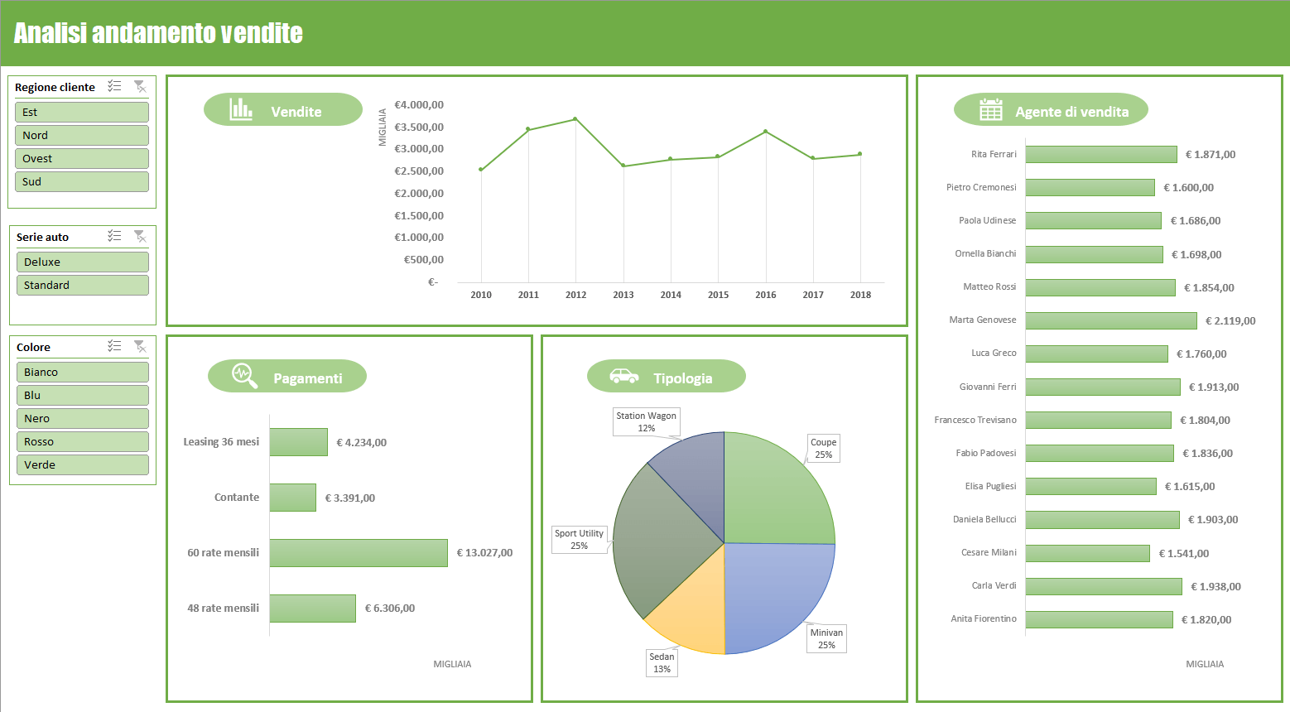Select the 48 rate mensili bar
1290x712 pixels.
pyautogui.click(x=312, y=609)
